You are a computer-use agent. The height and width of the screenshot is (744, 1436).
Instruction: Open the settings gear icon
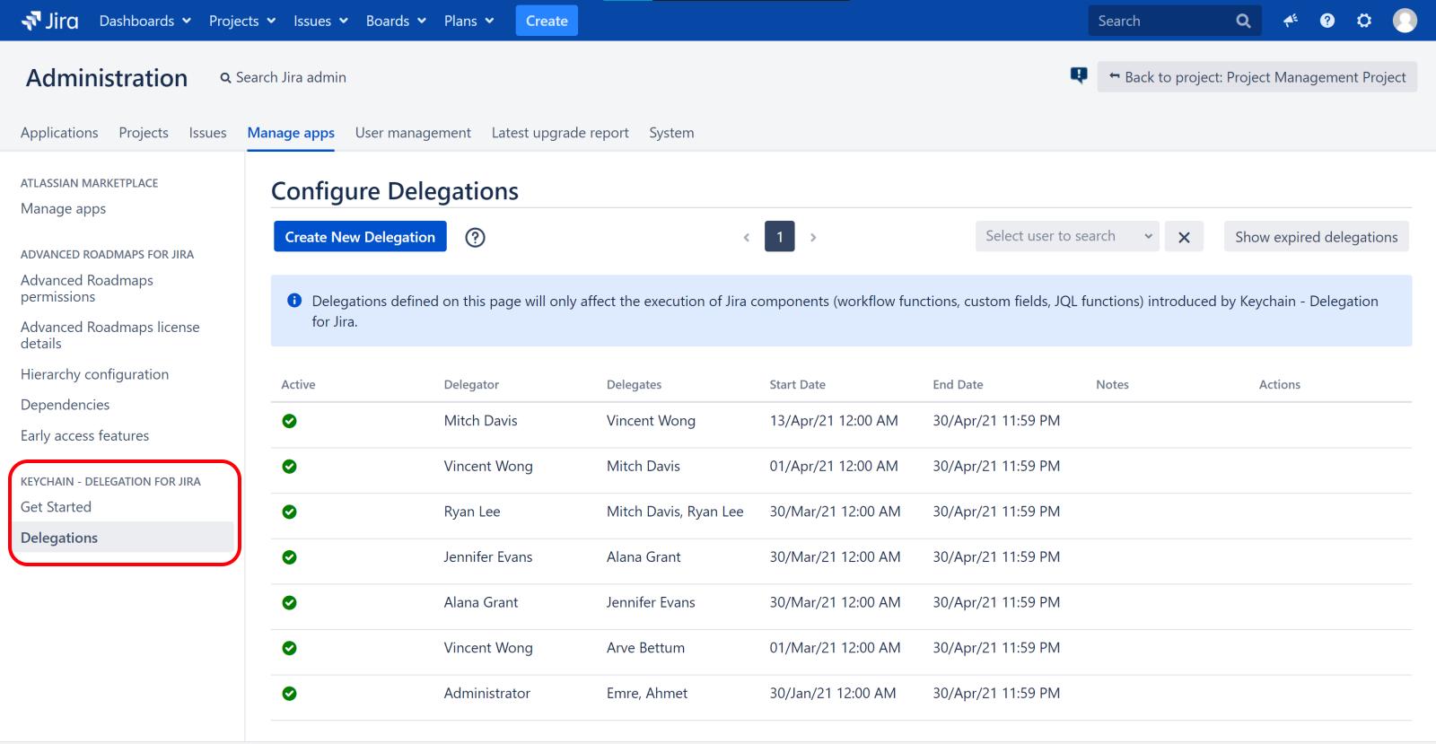[x=1364, y=21]
